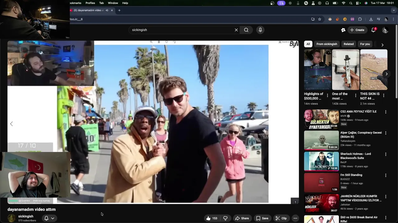
Task: Open new tab with plus button
Action: click(x=119, y=10)
